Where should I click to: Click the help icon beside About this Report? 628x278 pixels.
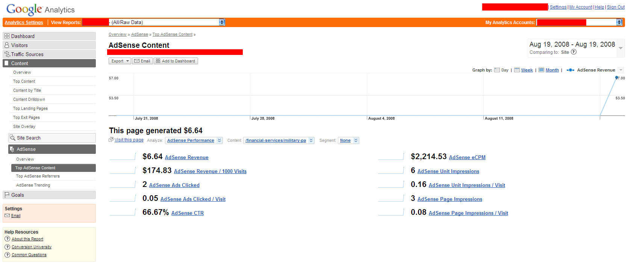tap(7, 239)
